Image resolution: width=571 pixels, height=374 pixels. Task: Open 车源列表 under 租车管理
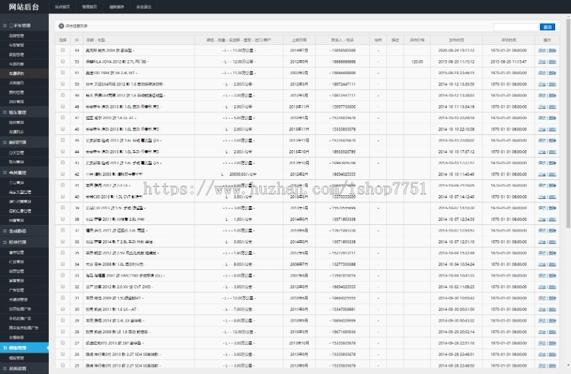(16, 132)
